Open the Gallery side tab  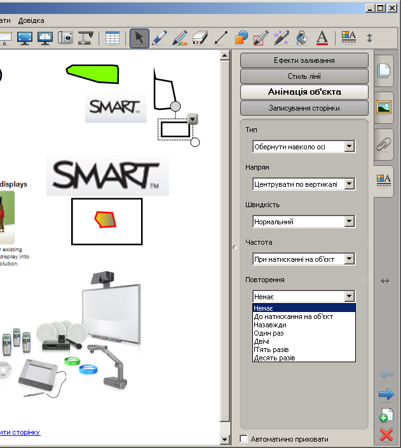384,107
